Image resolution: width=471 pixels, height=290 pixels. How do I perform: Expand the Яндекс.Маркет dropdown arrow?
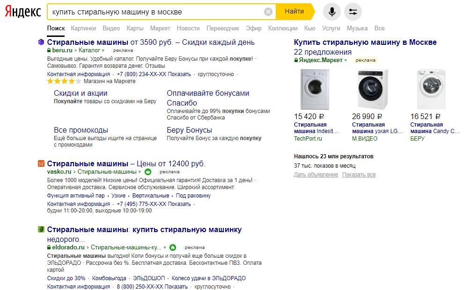coord(346,60)
